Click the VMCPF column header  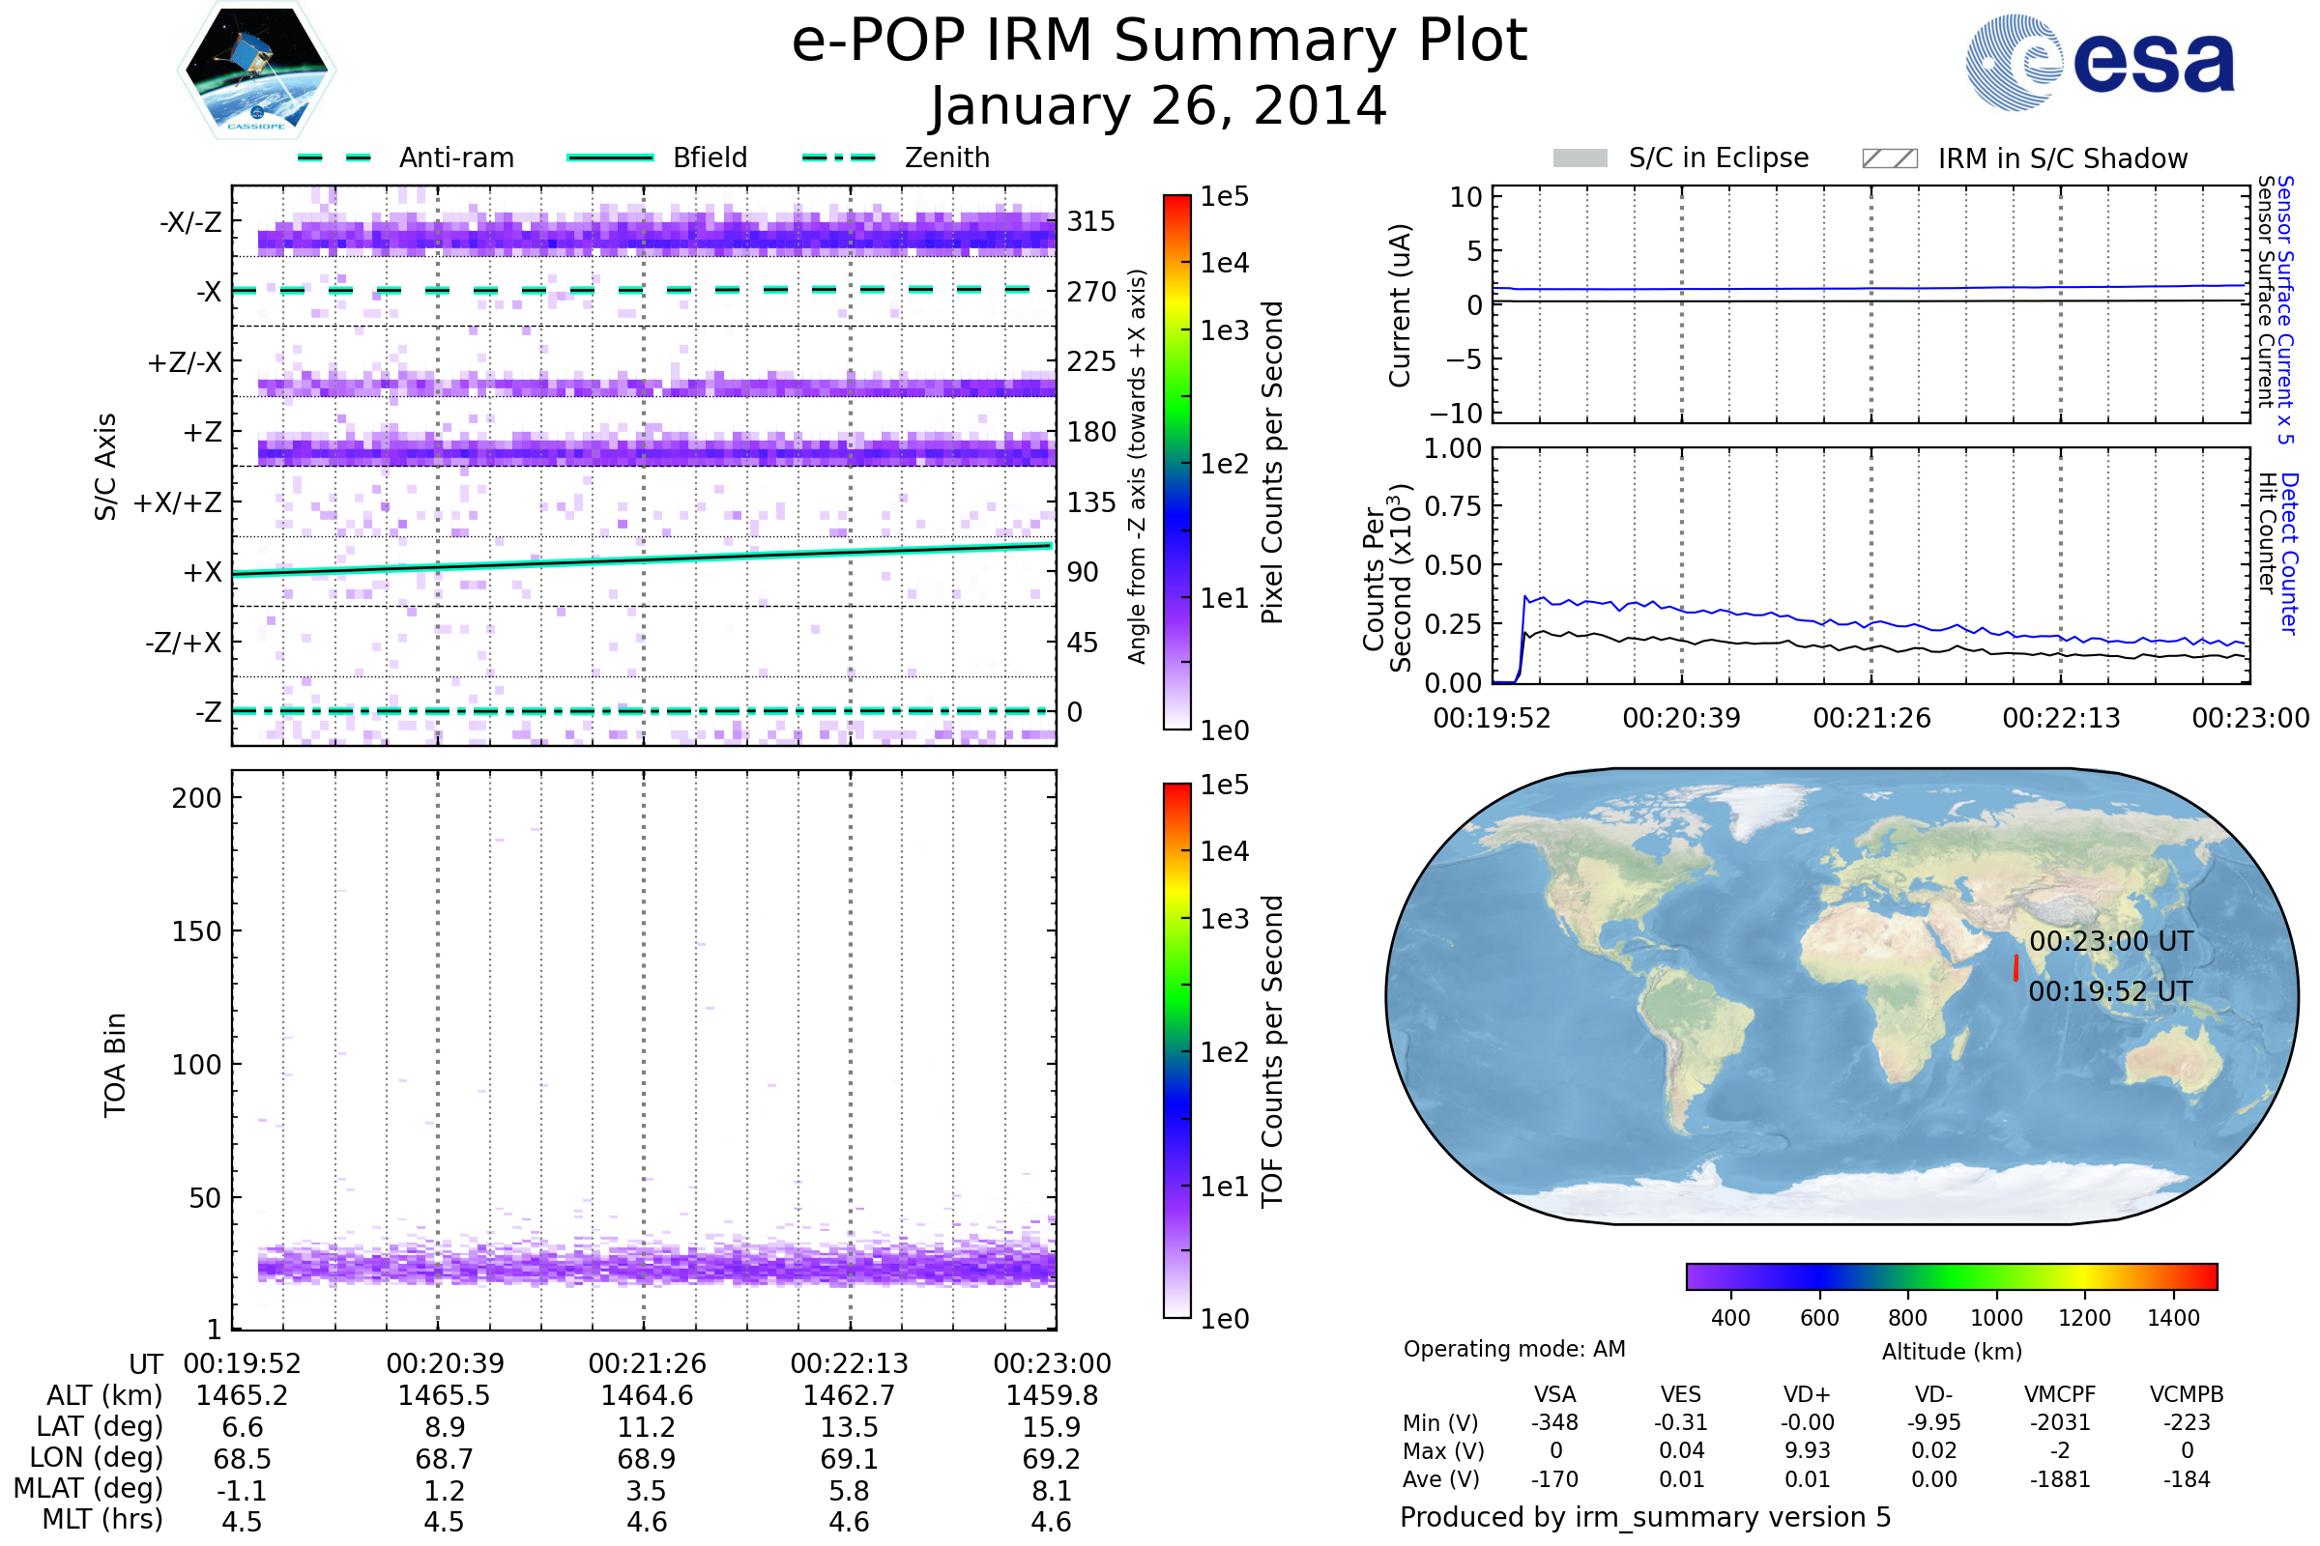2060,1394
